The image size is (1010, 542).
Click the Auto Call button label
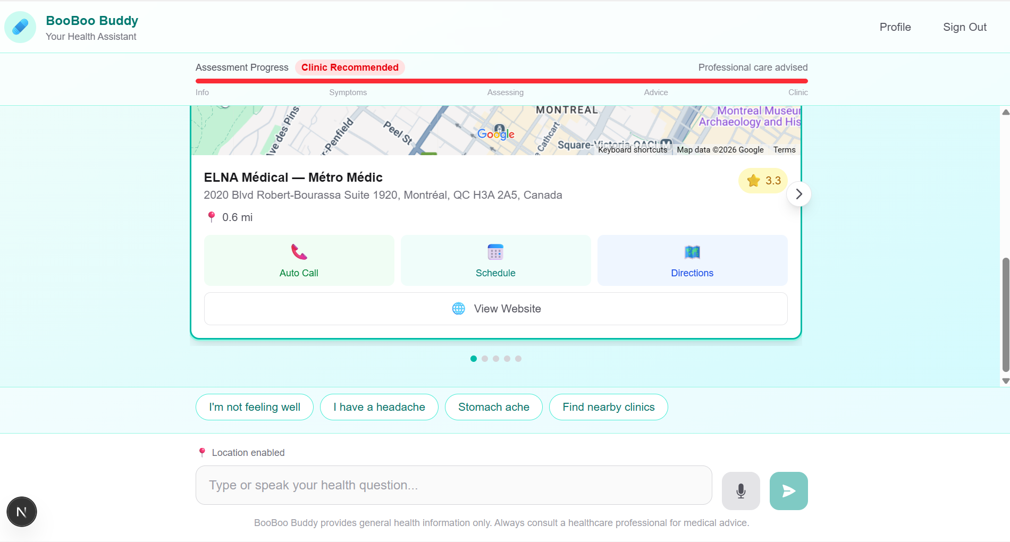(x=299, y=273)
